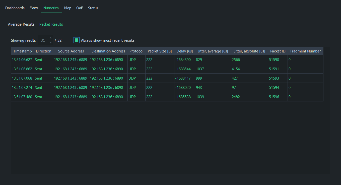This screenshot has width=341, height=185.
Task: Go to the QoE tab
Action: click(80, 8)
